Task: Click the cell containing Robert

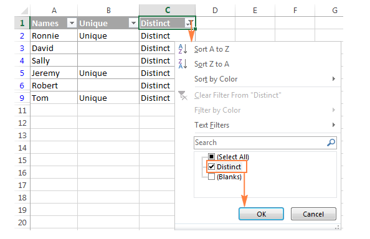Action: [54, 85]
